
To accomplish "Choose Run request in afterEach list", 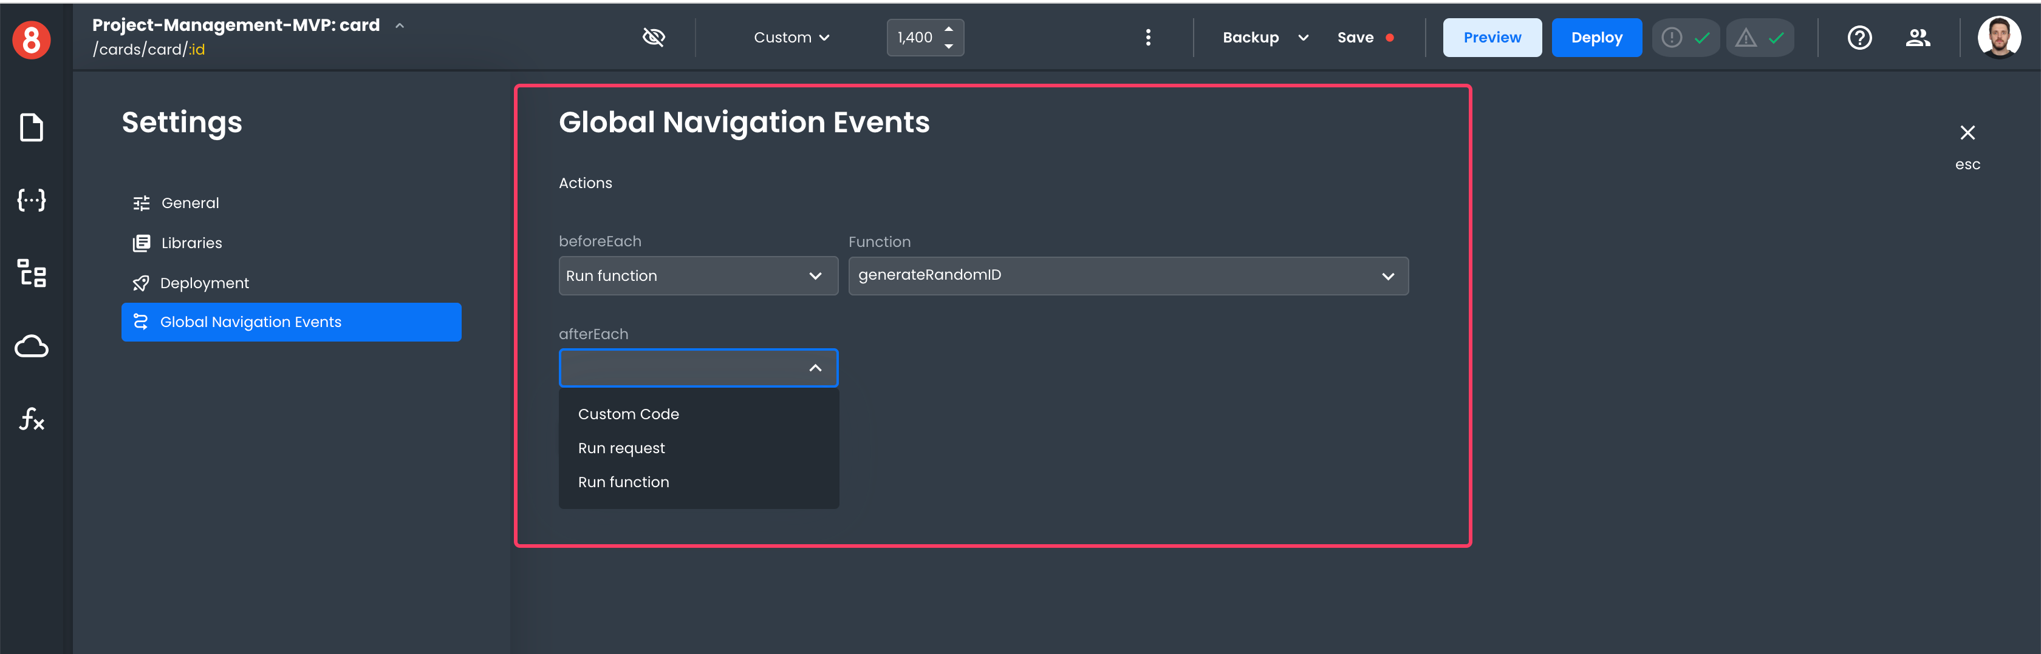I will pyautogui.click(x=621, y=448).
